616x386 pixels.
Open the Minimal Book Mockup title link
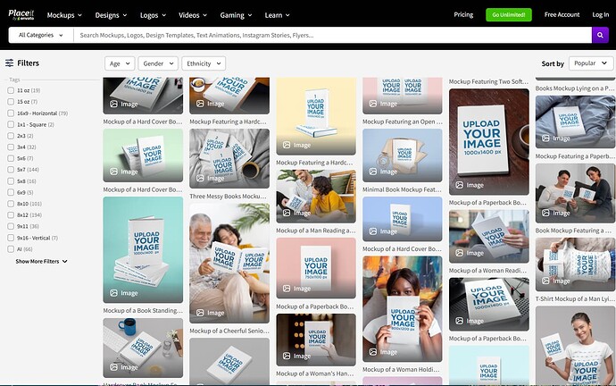402,189
